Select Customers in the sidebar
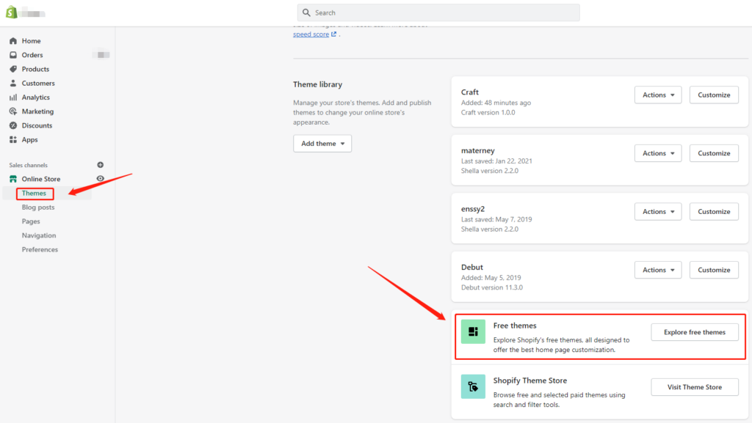Image resolution: width=752 pixels, height=423 pixels. click(x=38, y=84)
